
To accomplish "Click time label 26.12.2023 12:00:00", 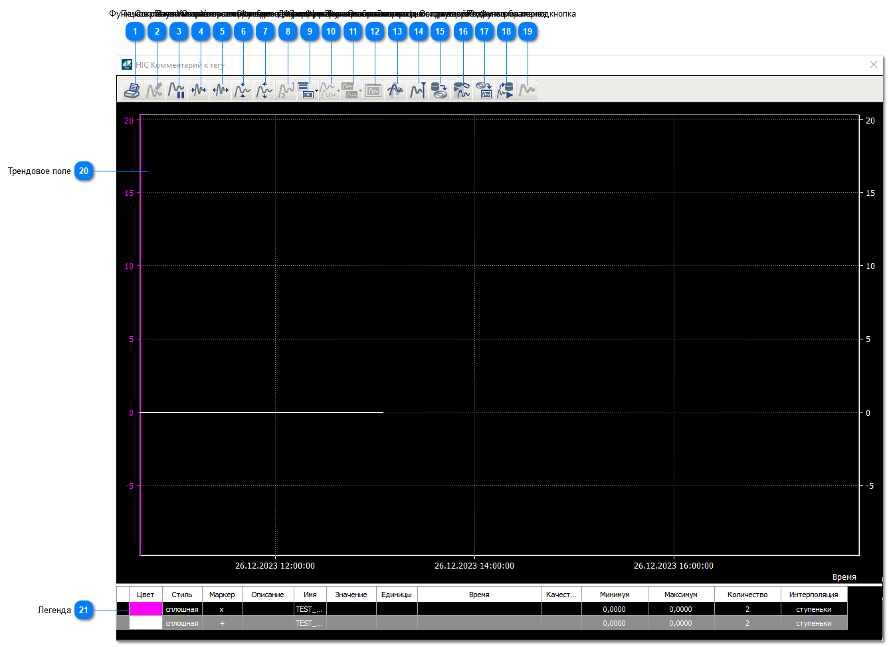I will pyautogui.click(x=275, y=566).
